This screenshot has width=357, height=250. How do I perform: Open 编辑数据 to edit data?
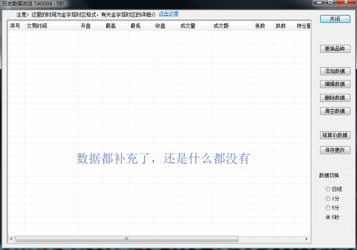click(x=335, y=84)
